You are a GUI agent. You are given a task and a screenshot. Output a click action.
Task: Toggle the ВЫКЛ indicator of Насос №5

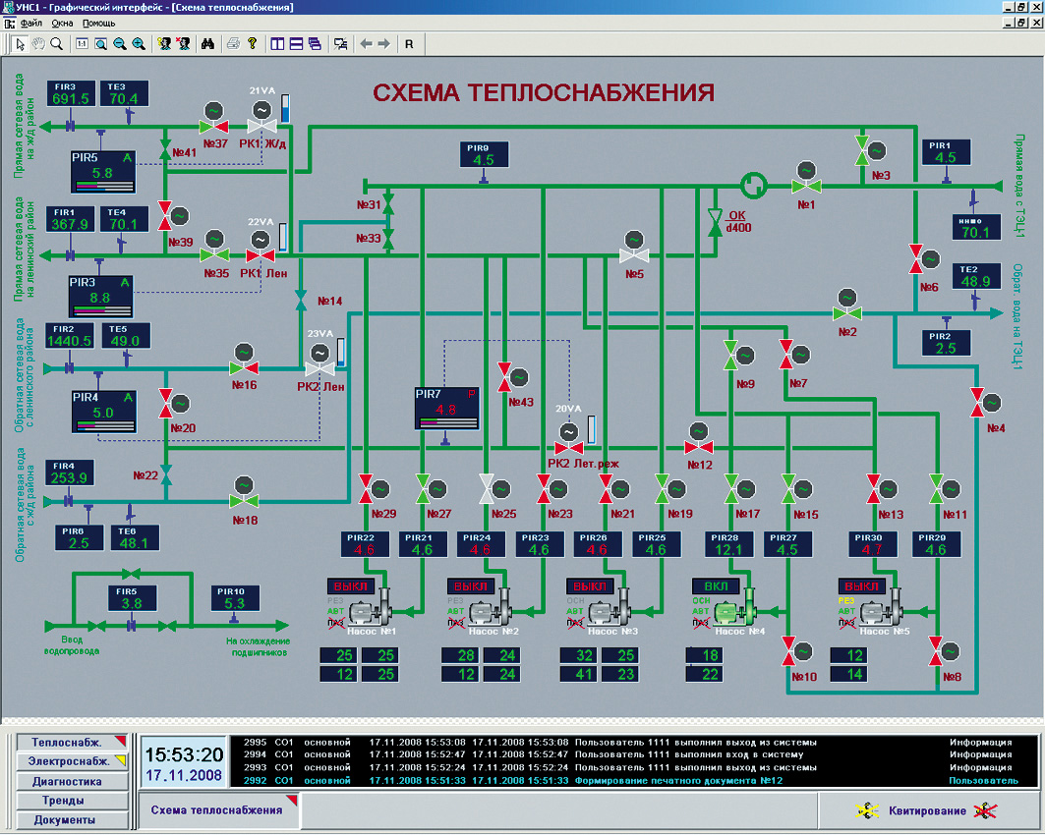click(861, 586)
